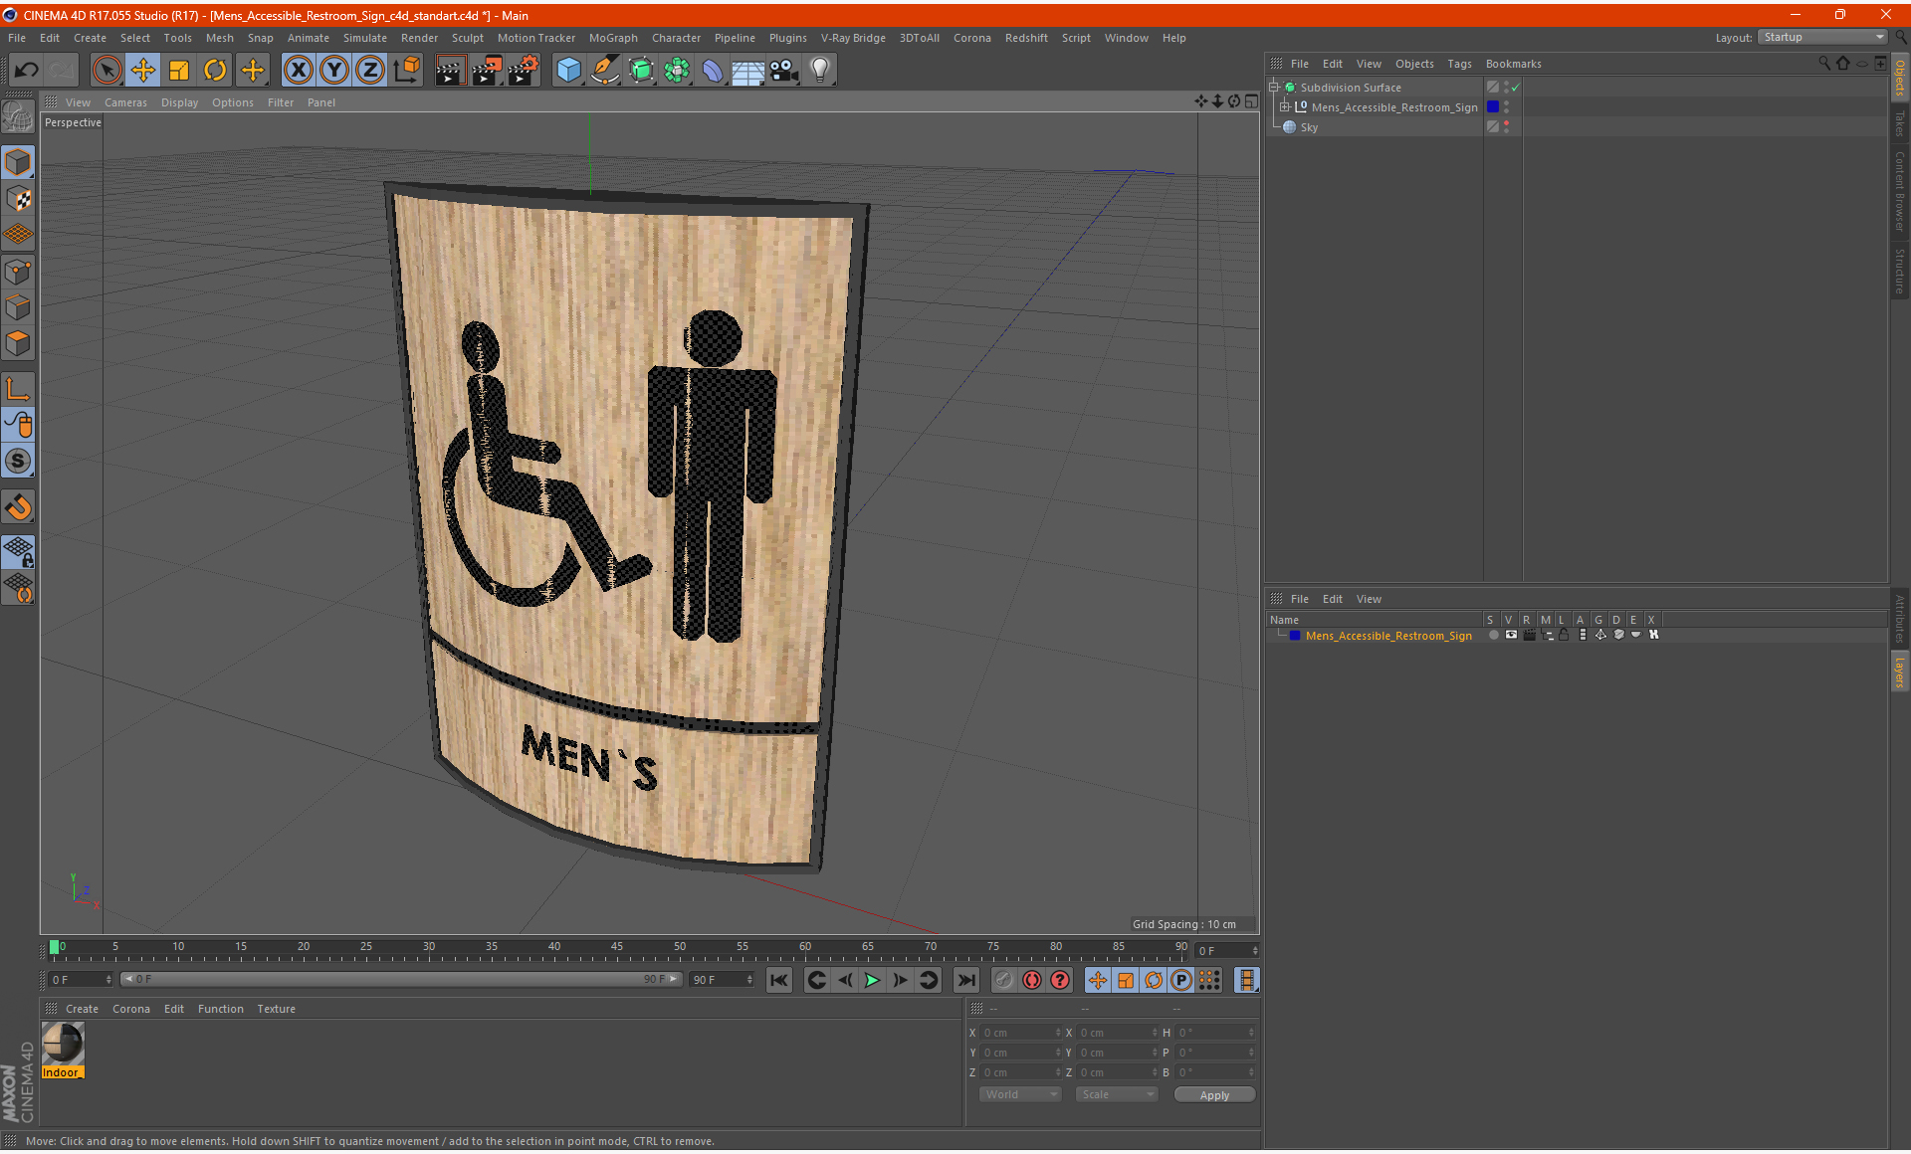
Task: Go to end of animation
Action: (965, 980)
